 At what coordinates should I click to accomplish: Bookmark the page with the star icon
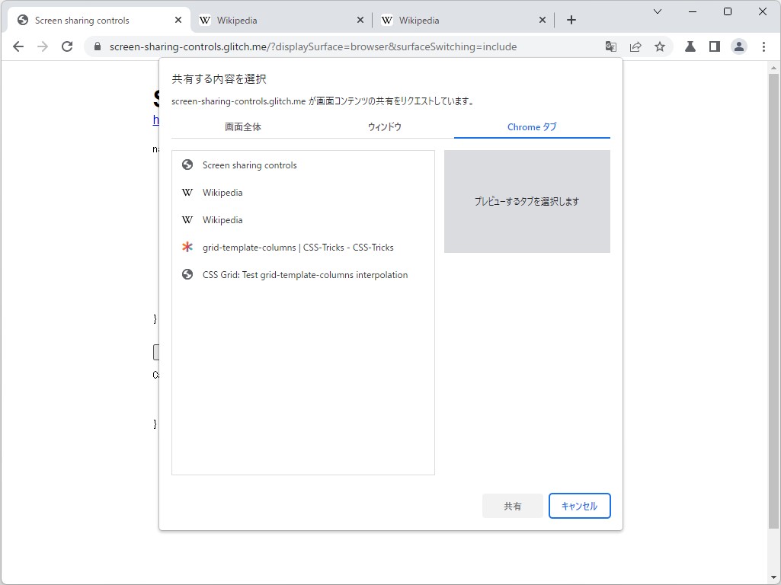[660, 46]
